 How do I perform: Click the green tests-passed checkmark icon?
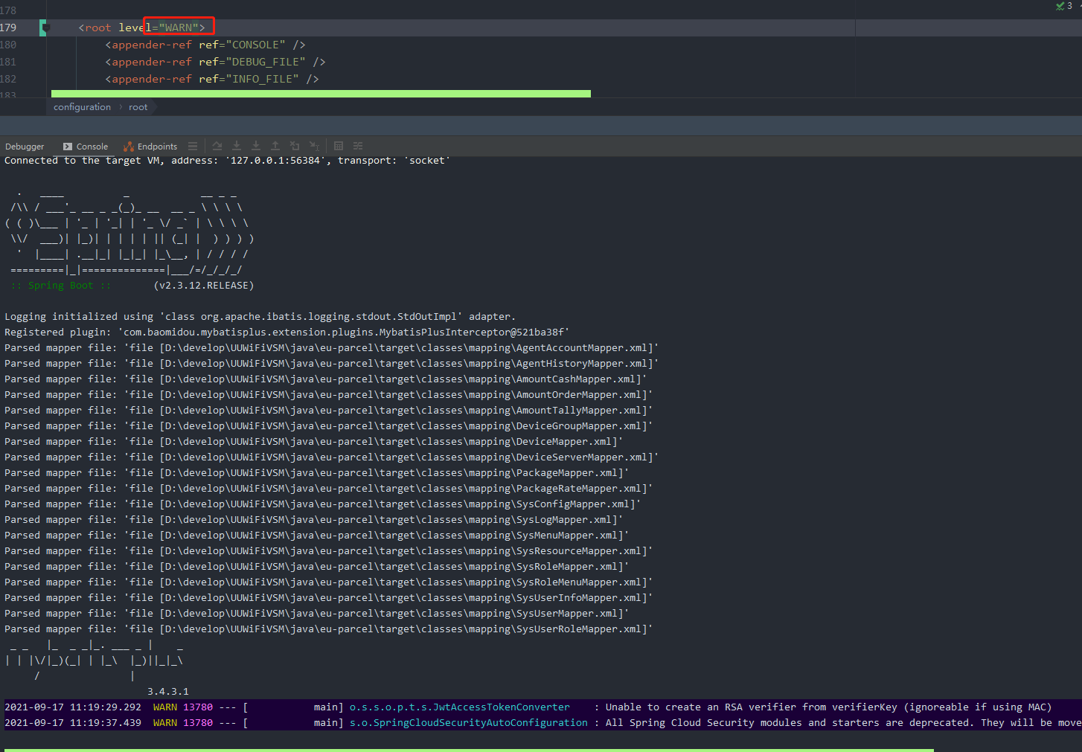(1059, 6)
